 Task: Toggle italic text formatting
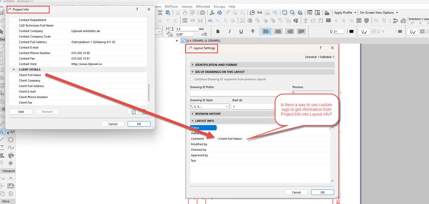coord(230,32)
